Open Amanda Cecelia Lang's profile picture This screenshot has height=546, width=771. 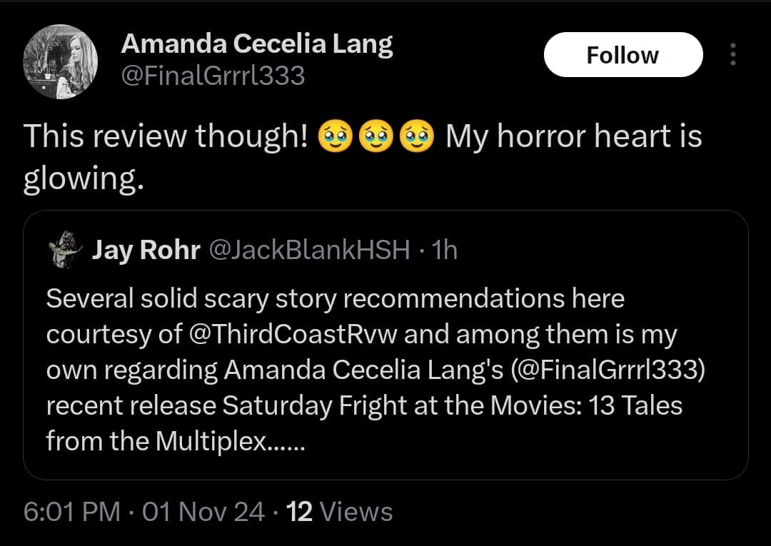pyautogui.click(x=61, y=61)
